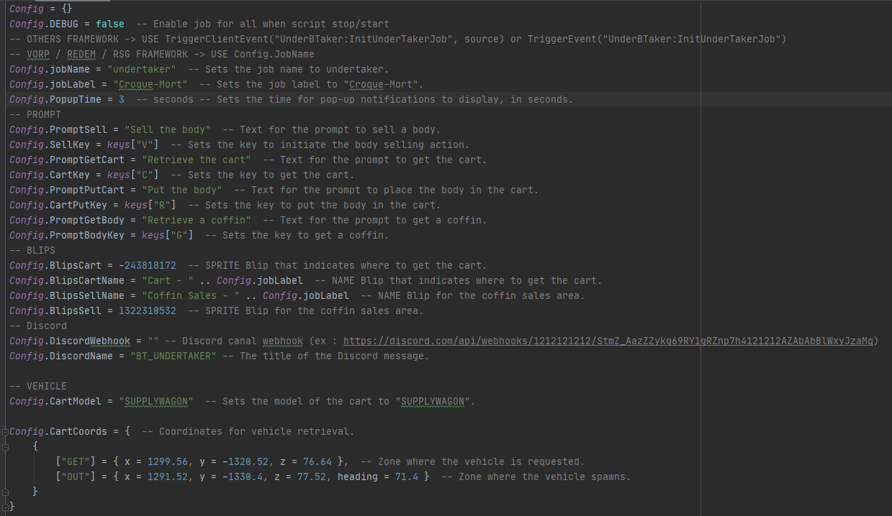Collapse the Config.CartCoords table fold marker
892x516 pixels.
point(4,432)
